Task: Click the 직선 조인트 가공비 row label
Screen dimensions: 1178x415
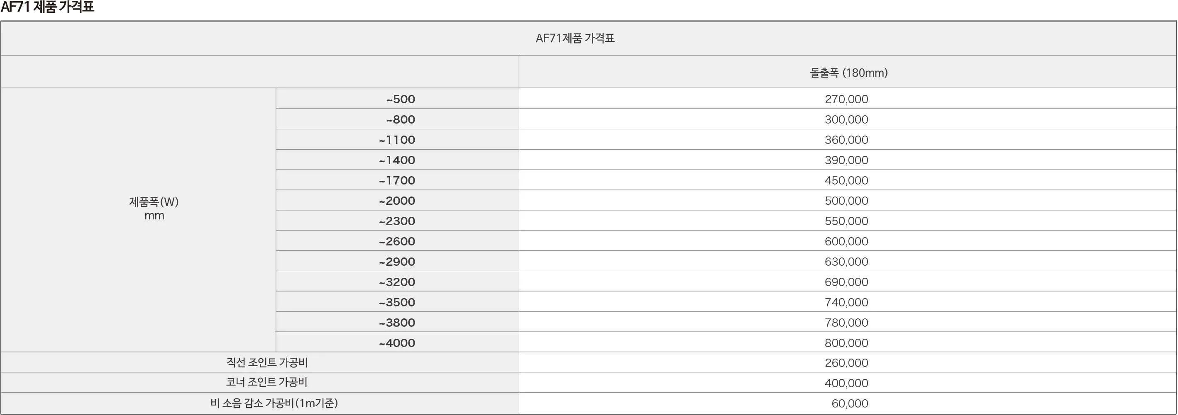Action: coord(266,362)
